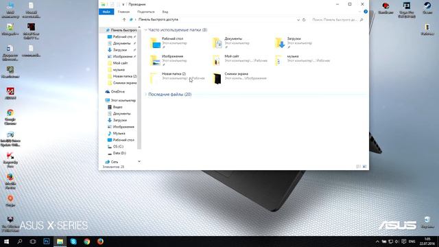Expand the ribbon with the chevron
This screenshot has height=247, width=439.
[359, 12]
